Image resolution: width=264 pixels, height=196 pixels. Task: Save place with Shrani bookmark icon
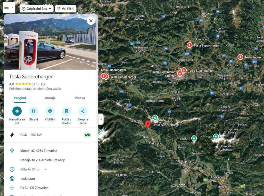tap(34, 111)
